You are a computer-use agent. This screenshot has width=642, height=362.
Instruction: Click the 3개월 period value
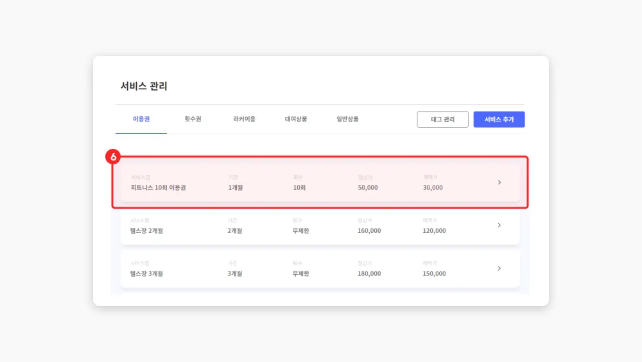coord(235,274)
